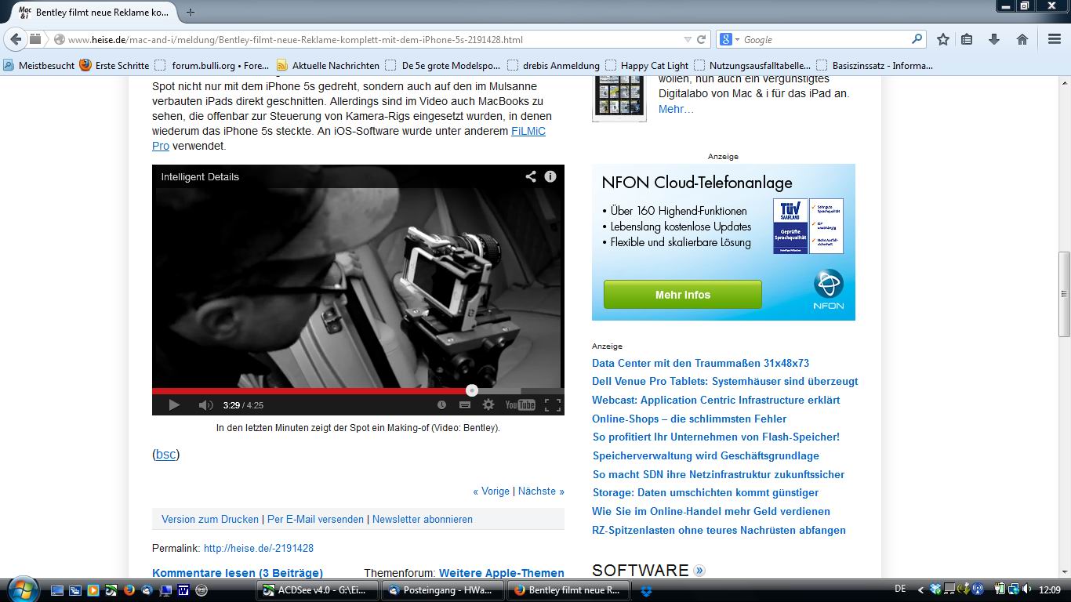1071x602 pixels.
Task: Open Firefox downloads arrow icon
Action: point(994,39)
